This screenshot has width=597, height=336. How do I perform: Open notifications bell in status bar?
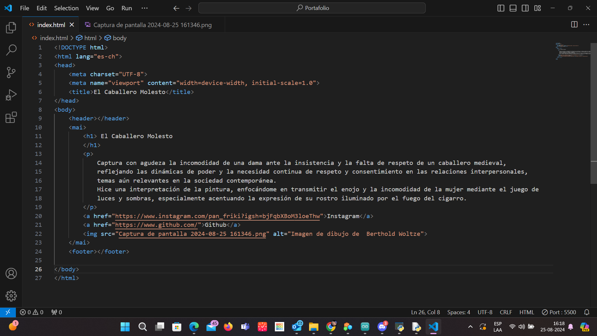click(x=587, y=312)
